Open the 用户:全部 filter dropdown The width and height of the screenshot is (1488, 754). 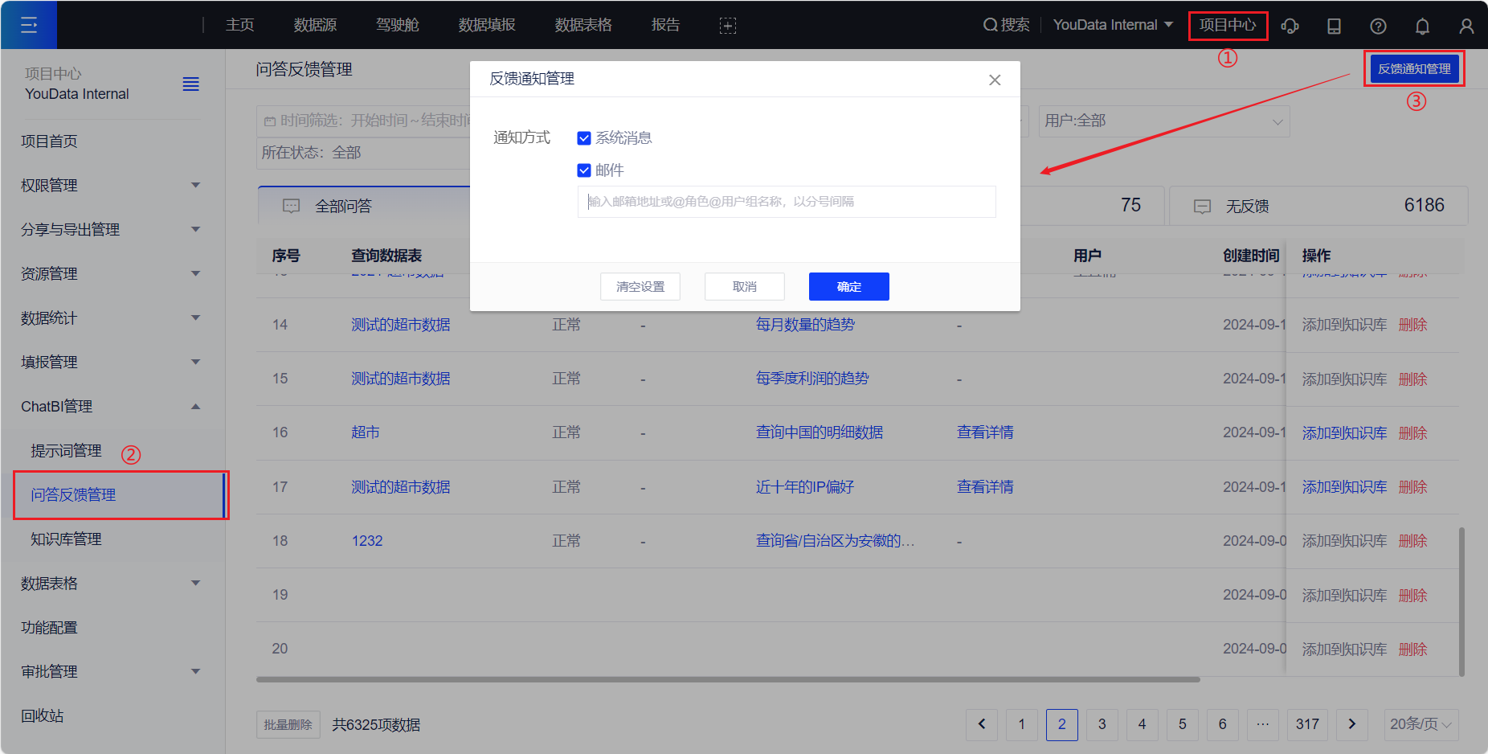(x=1163, y=121)
